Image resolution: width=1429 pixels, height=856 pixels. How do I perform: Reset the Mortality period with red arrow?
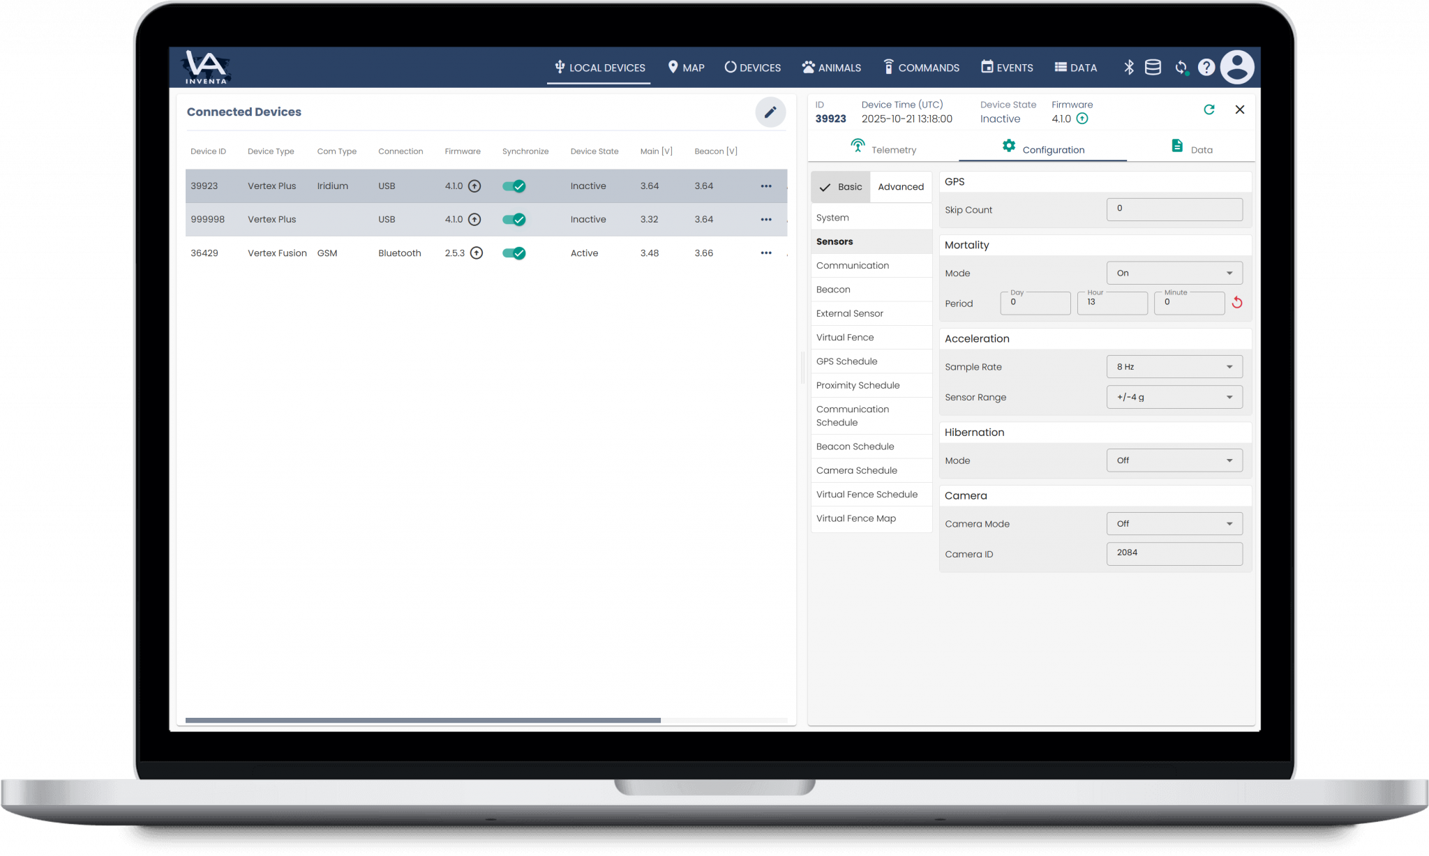(x=1237, y=303)
